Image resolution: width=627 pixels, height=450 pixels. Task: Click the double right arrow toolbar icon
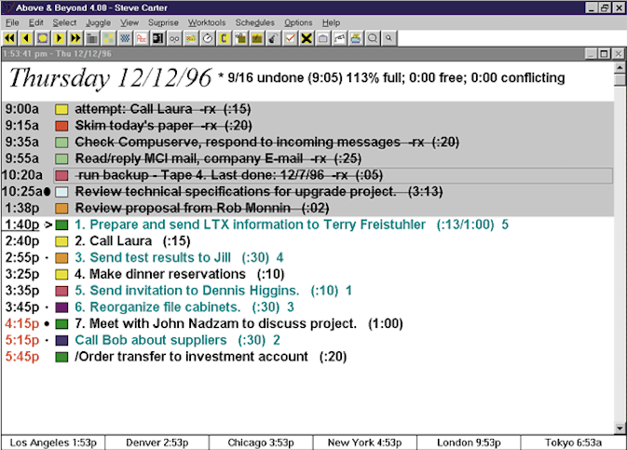pyautogui.click(x=75, y=38)
